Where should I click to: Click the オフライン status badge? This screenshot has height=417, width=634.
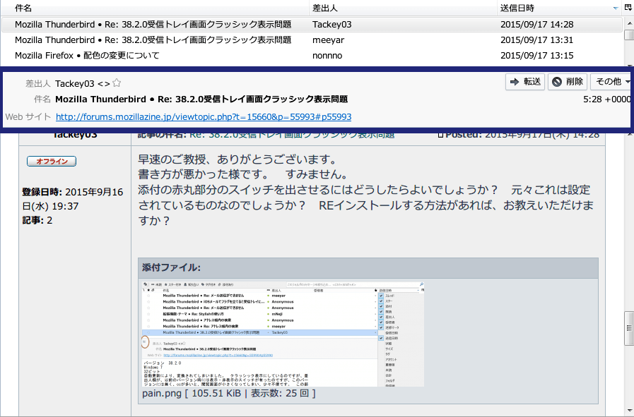(x=52, y=162)
